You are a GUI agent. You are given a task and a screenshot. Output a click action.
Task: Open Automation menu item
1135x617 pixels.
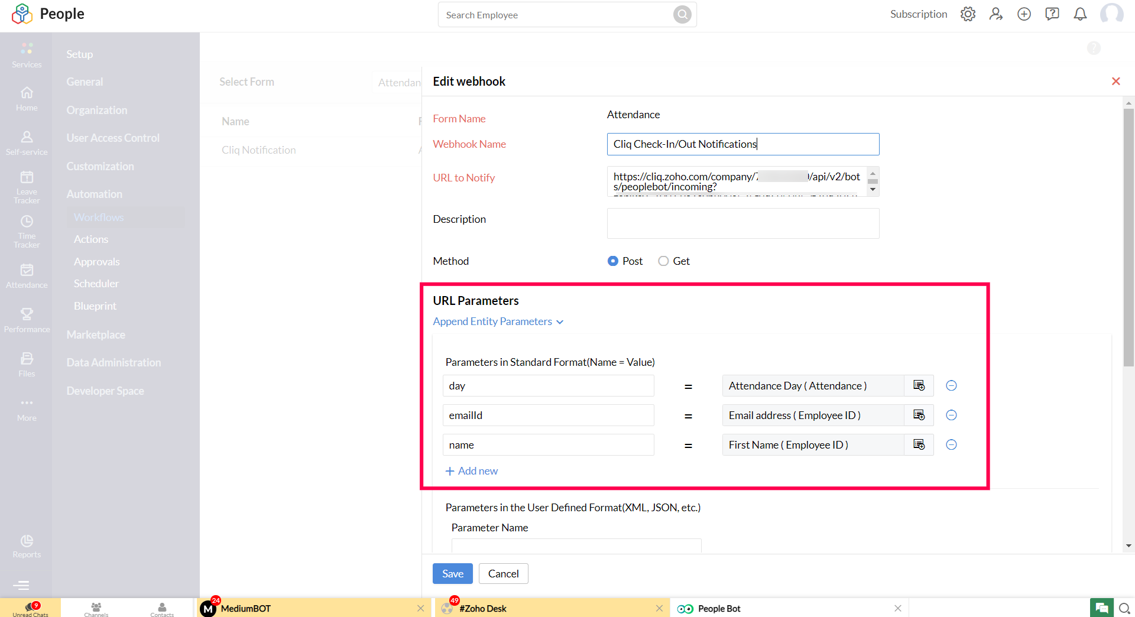coord(95,194)
